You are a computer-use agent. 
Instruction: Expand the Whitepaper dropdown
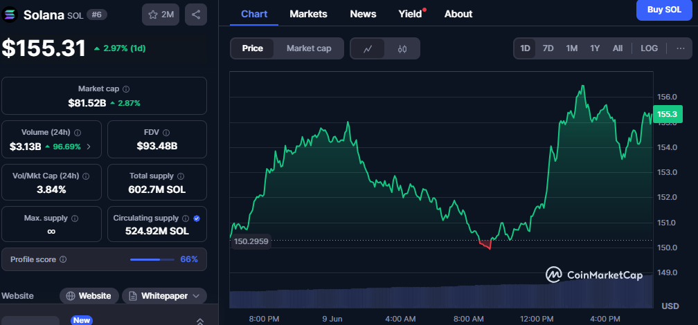pyautogui.click(x=164, y=296)
